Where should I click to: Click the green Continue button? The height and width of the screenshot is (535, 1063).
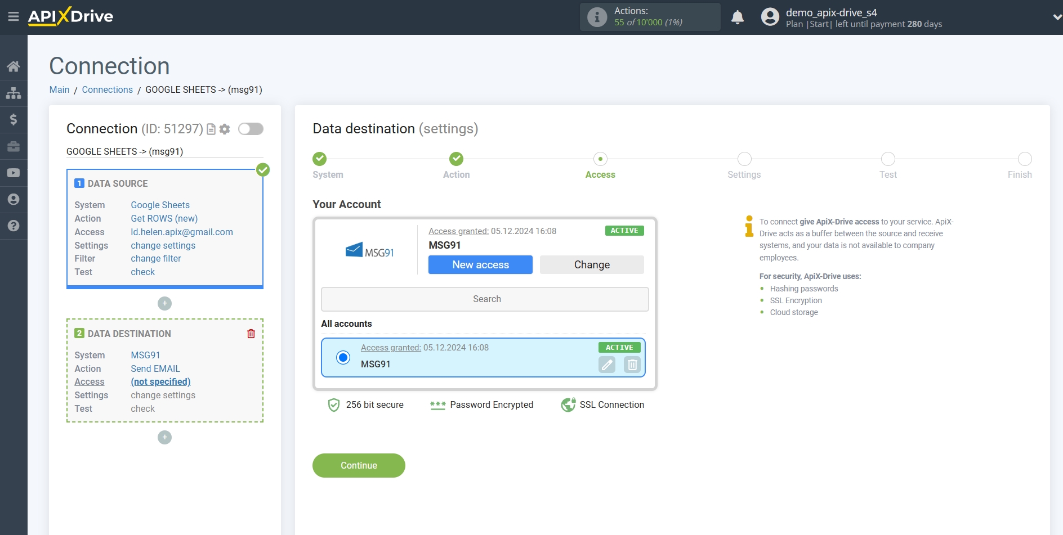(359, 465)
